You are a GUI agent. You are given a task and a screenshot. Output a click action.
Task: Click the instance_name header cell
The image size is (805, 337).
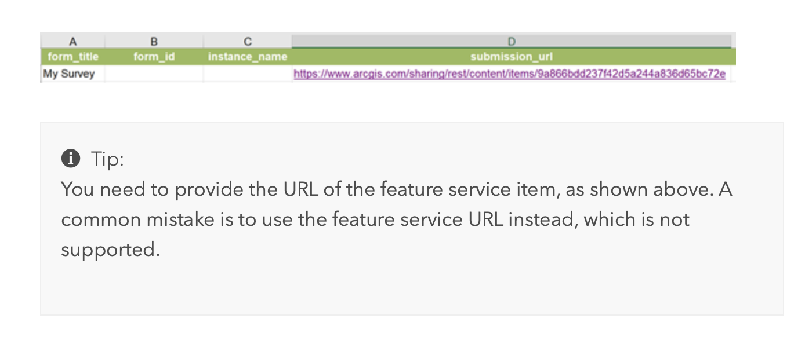coord(248,57)
